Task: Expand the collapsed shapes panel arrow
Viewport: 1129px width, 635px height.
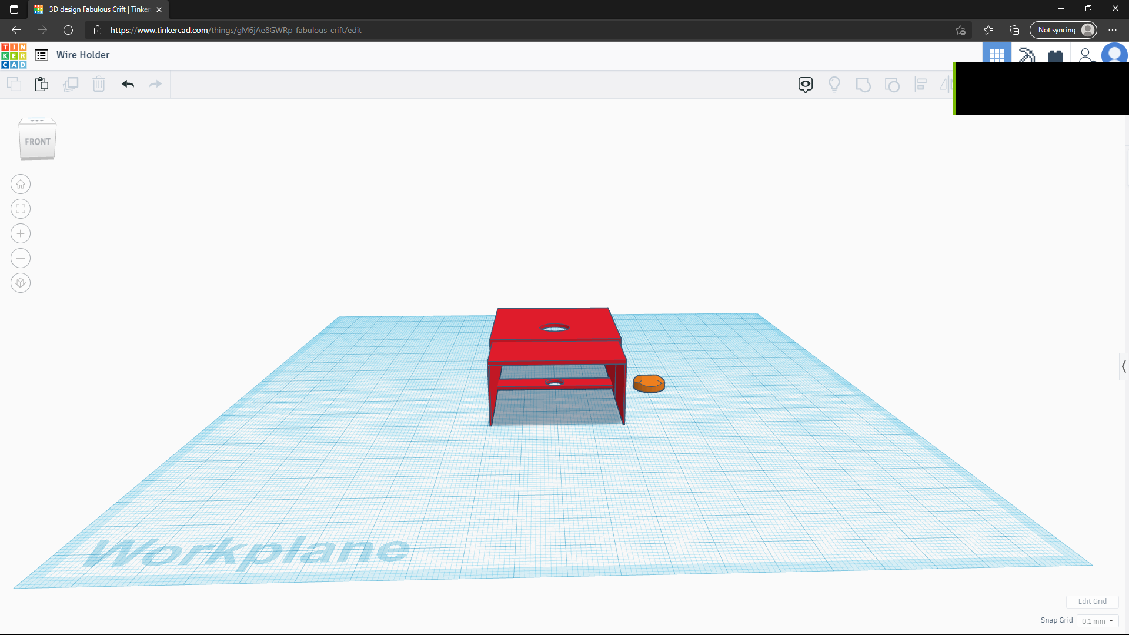Action: tap(1124, 367)
